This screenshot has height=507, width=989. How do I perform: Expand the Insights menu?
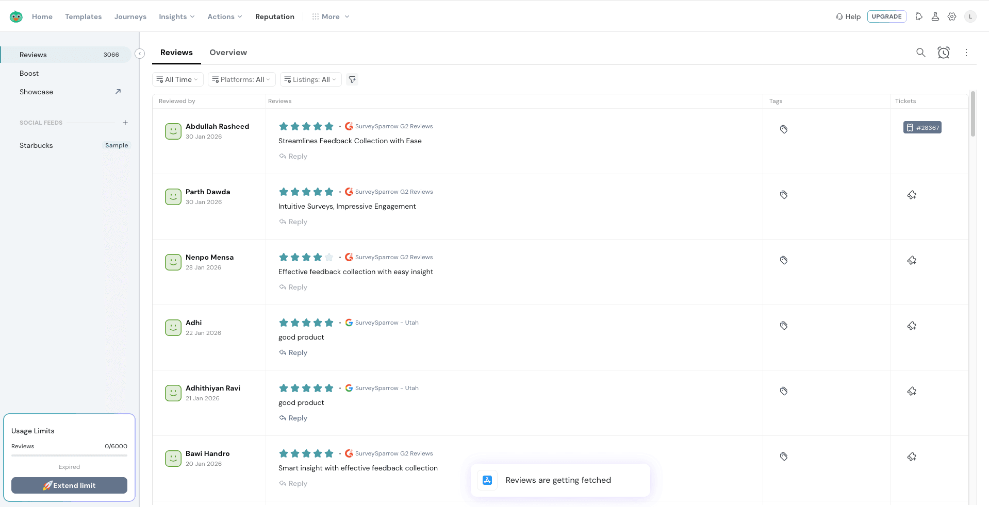[177, 16]
